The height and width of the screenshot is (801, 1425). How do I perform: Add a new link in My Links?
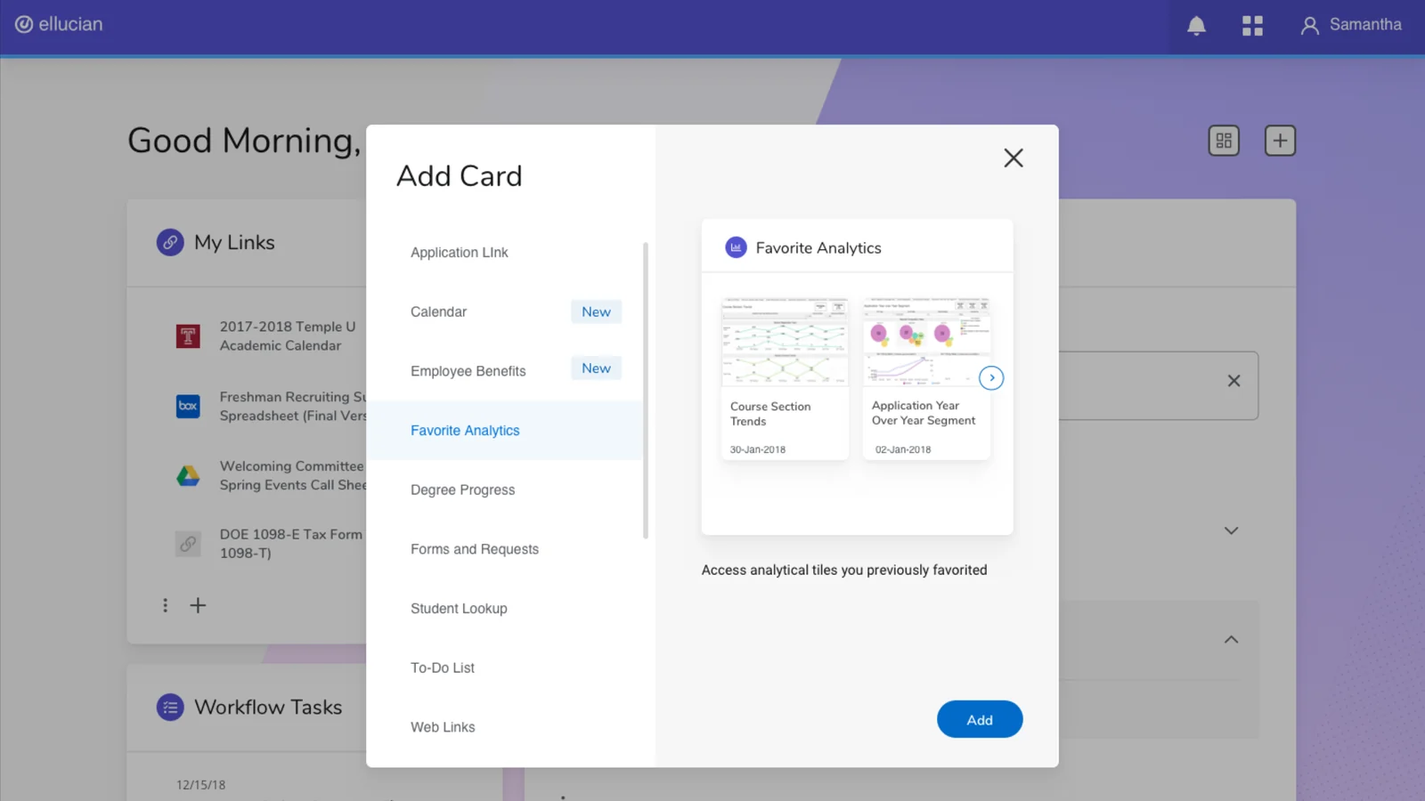198,605
